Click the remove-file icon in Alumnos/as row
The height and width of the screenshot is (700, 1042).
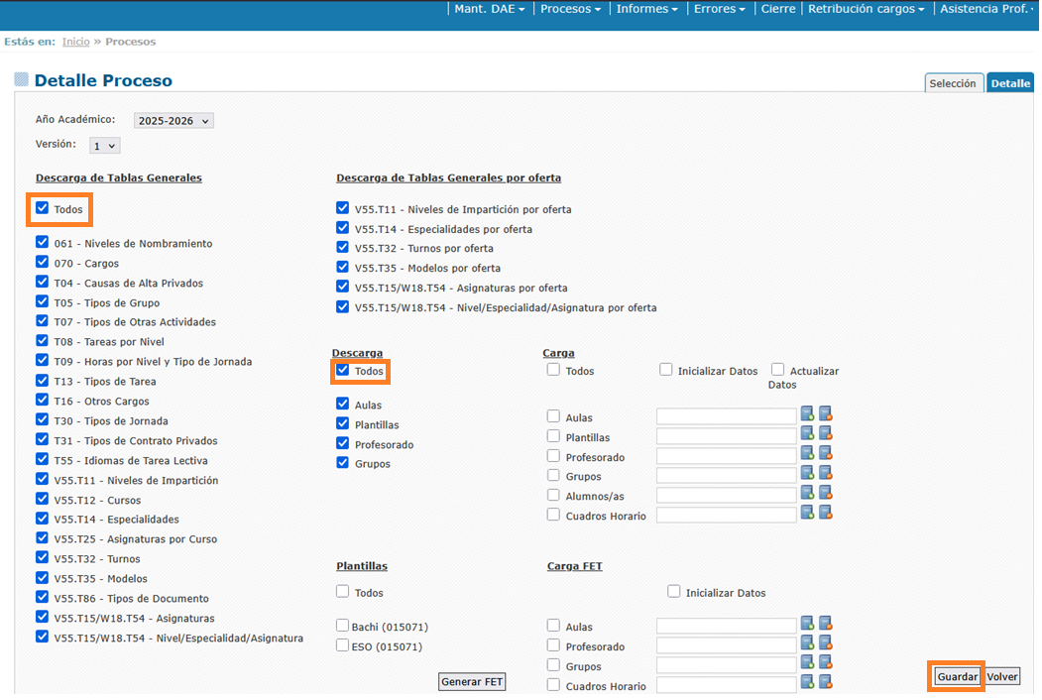click(x=825, y=493)
